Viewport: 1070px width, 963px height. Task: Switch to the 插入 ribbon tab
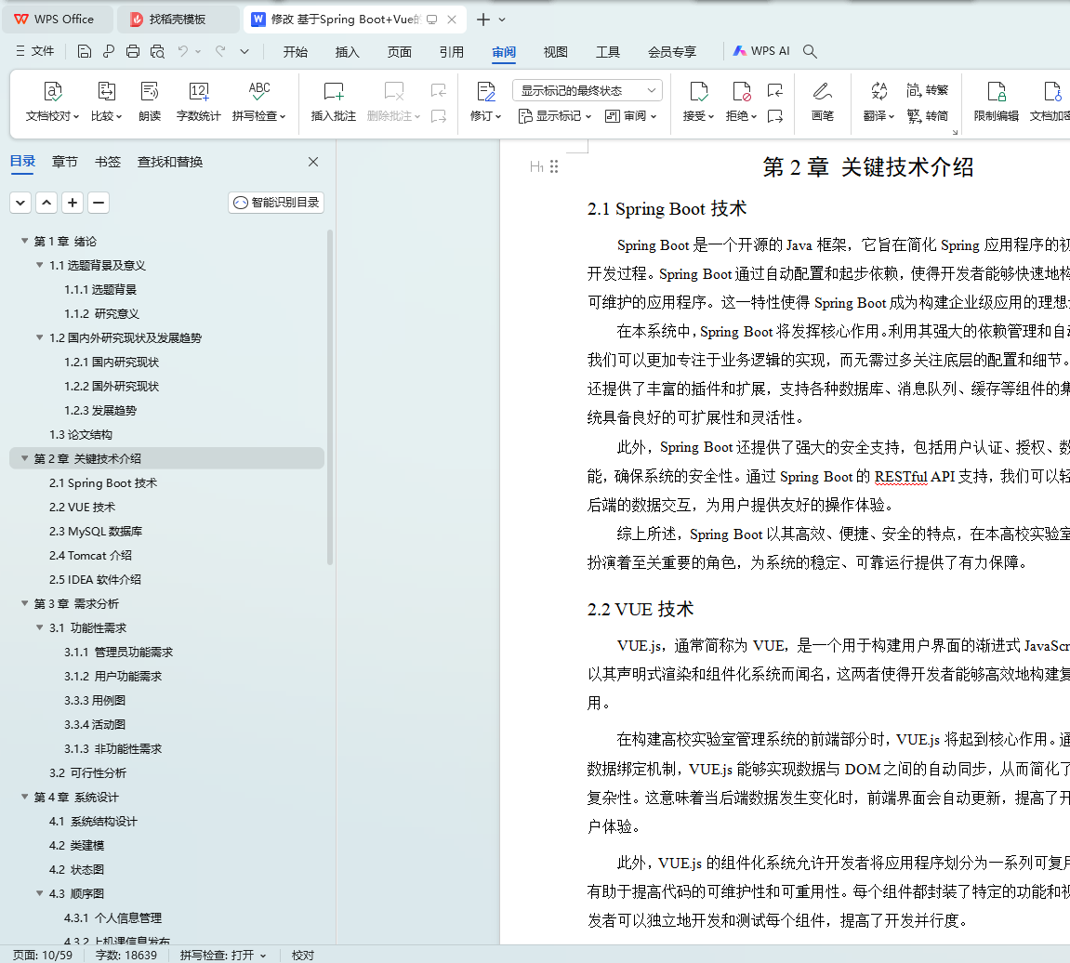[348, 52]
